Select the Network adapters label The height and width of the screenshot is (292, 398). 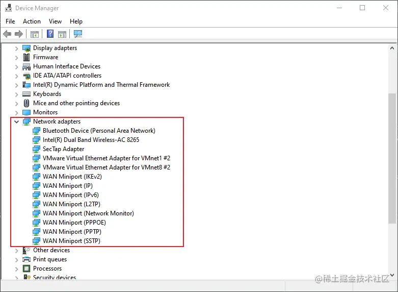click(57, 121)
